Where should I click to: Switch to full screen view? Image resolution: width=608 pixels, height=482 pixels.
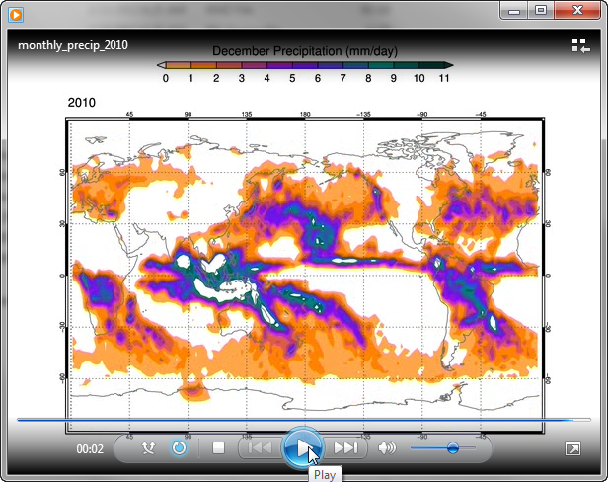(573, 448)
